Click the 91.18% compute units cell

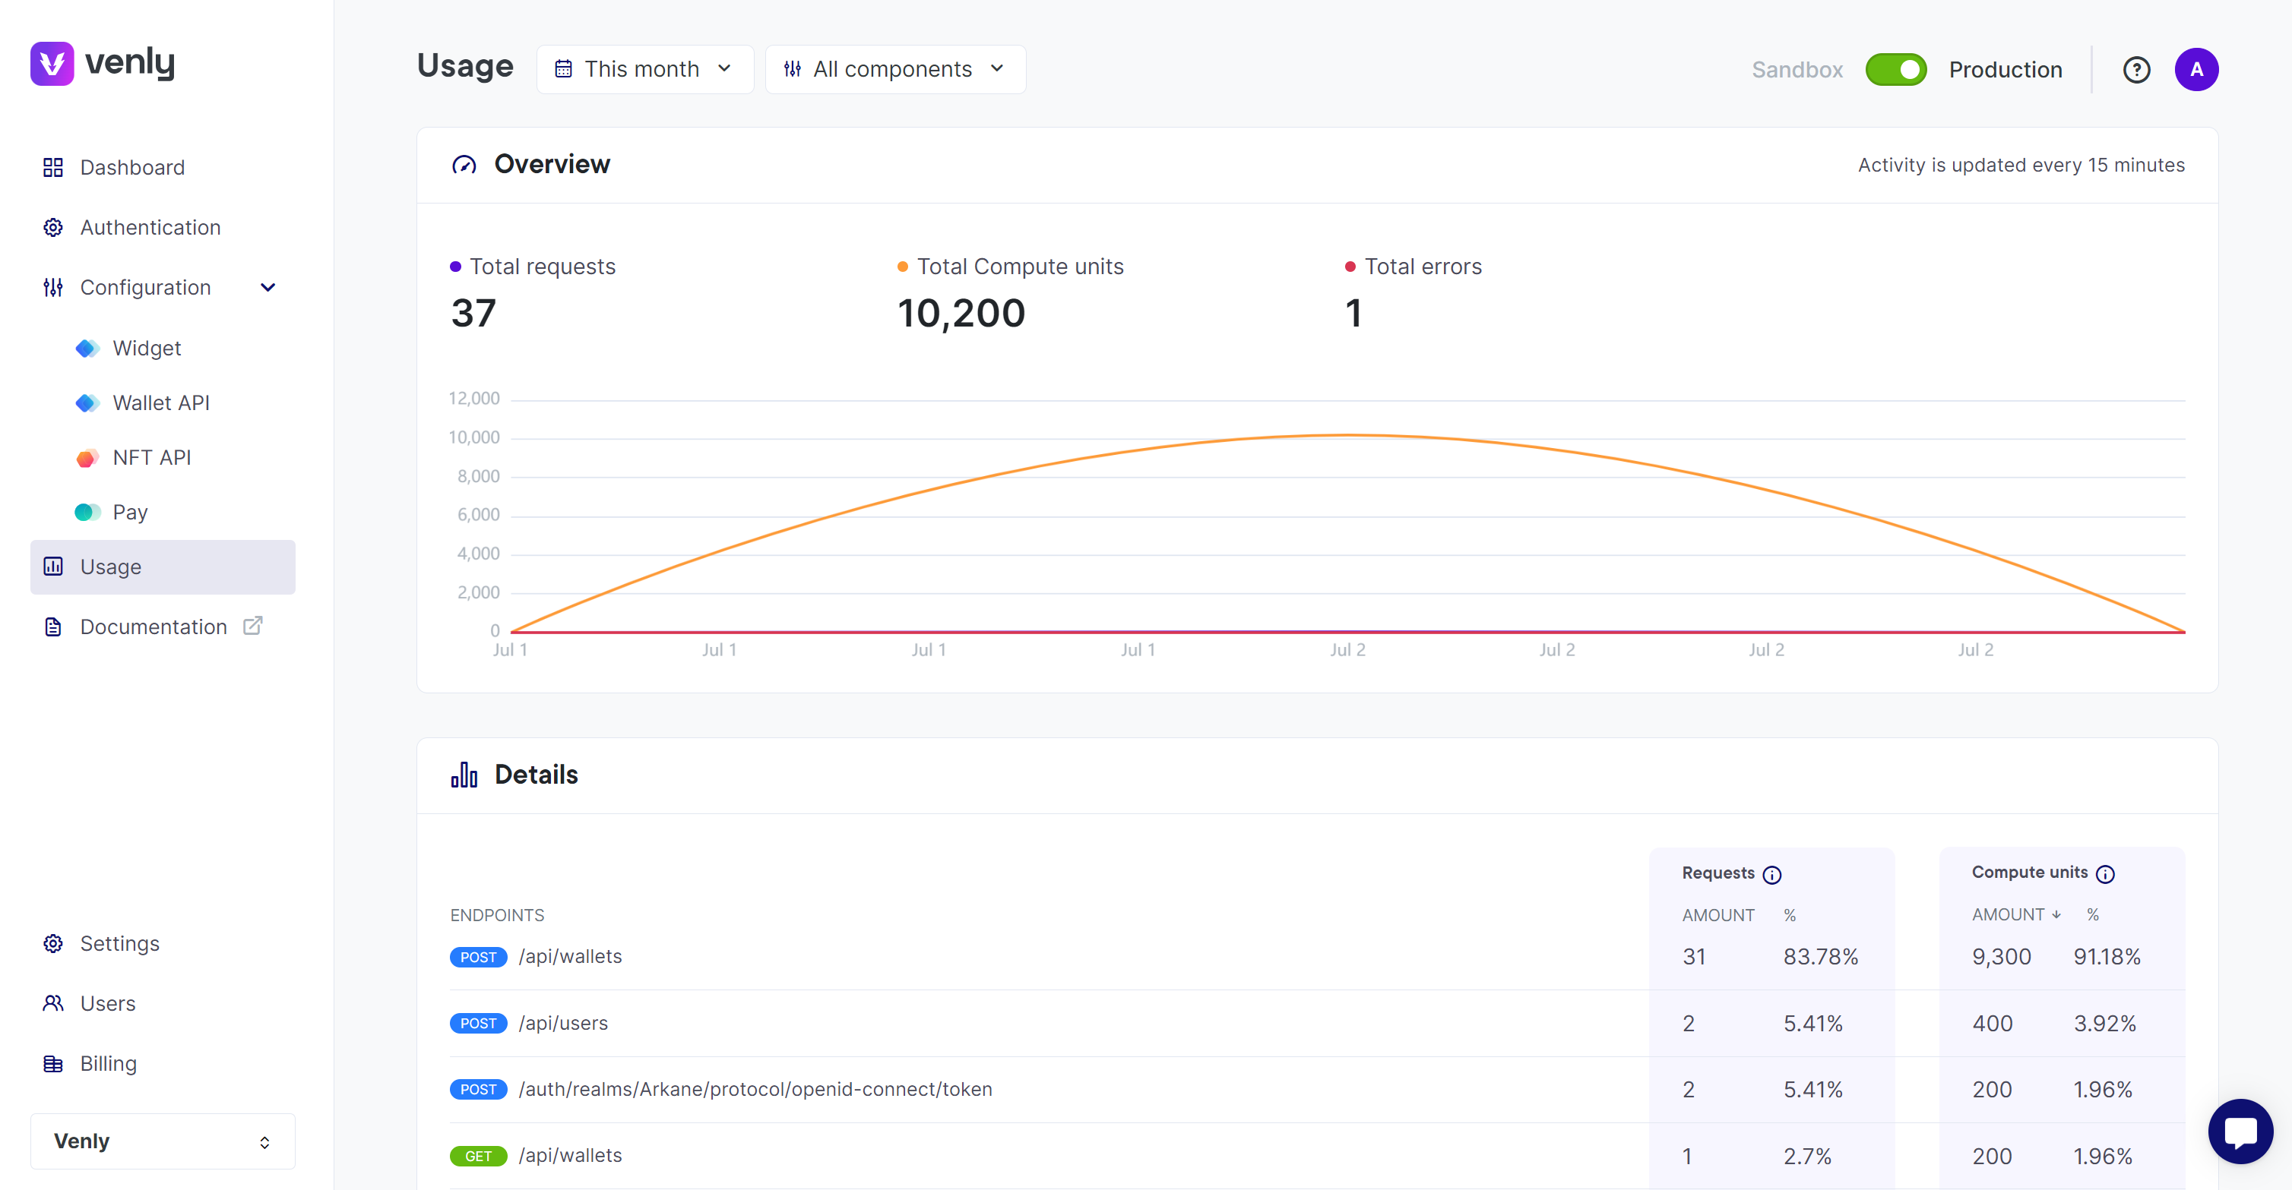click(x=2107, y=957)
